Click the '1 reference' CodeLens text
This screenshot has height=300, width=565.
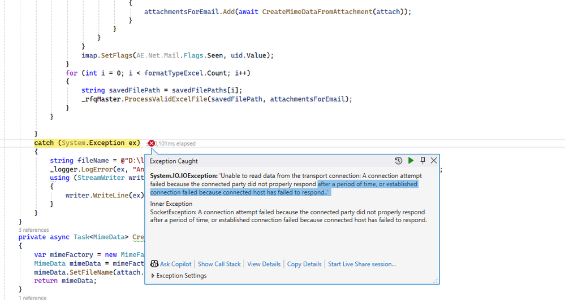[x=32, y=298]
